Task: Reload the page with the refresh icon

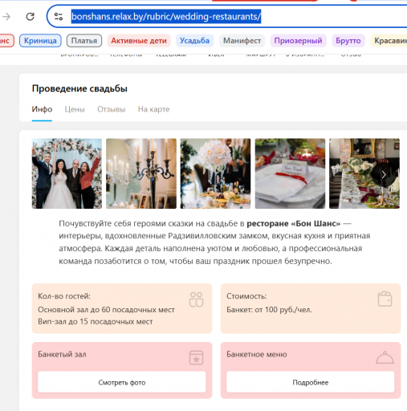Action: coord(30,17)
